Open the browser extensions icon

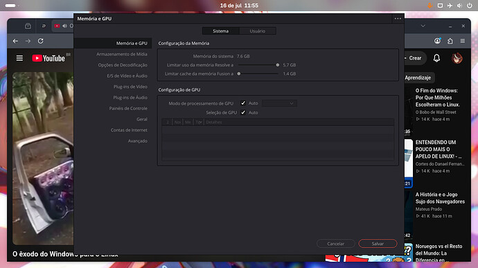point(450,41)
